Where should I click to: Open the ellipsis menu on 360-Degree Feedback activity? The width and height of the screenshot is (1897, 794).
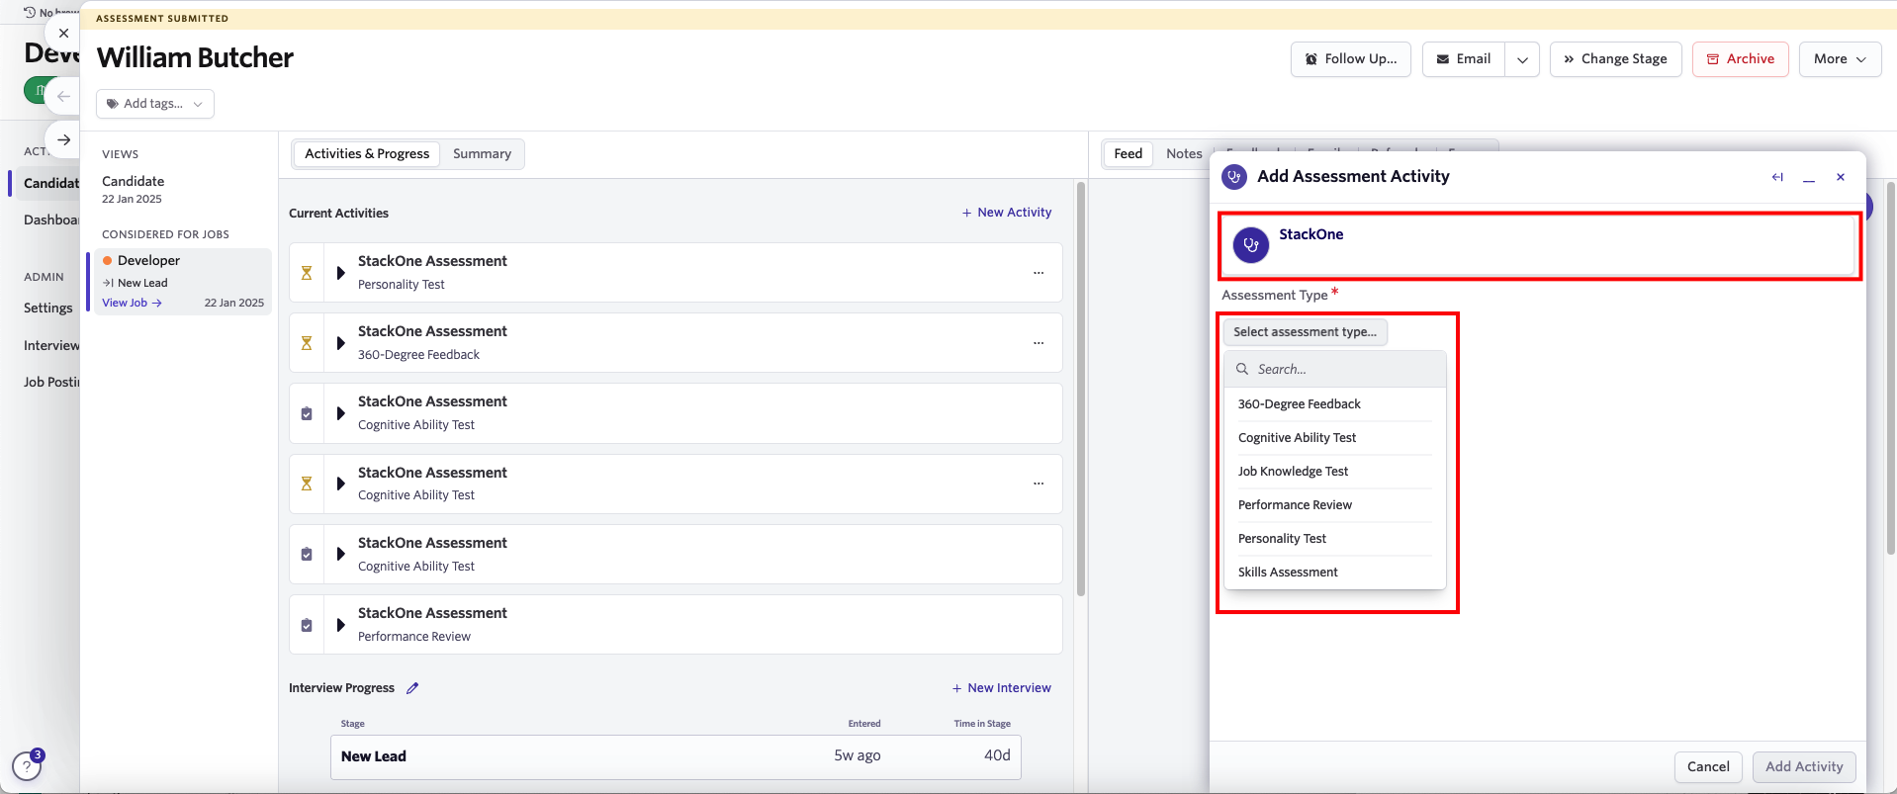[x=1039, y=343]
